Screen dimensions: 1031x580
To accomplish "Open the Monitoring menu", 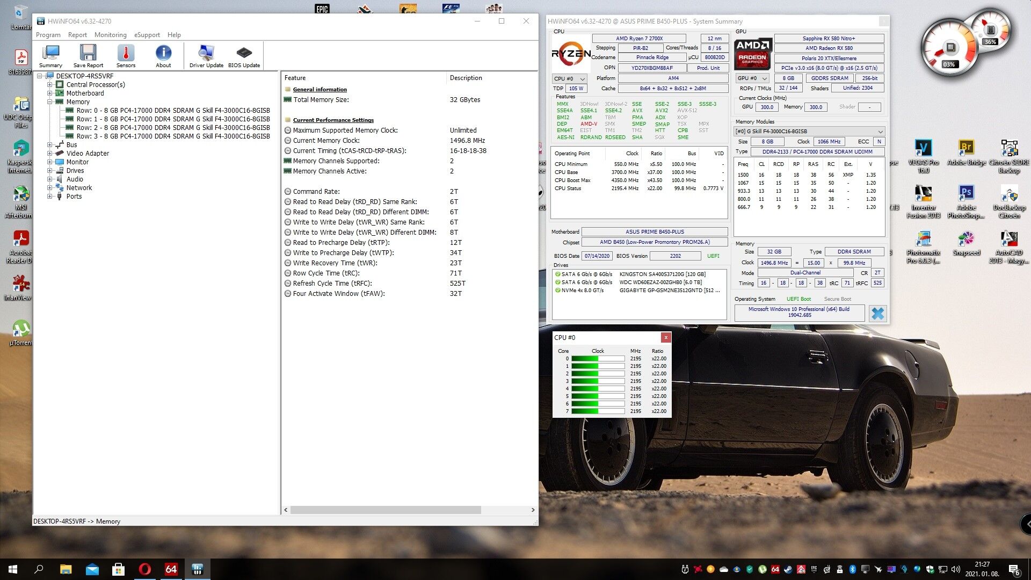I will [x=111, y=35].
